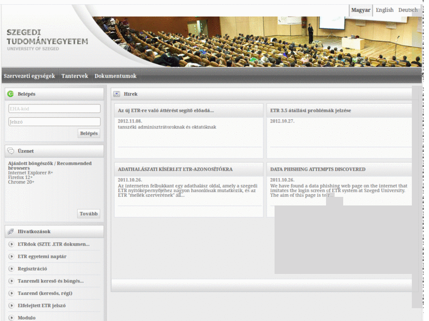Open news 'Az új ETR-re való áttérést segítő előadá...'
Screen dimensions: 429x321
(166, 111)
